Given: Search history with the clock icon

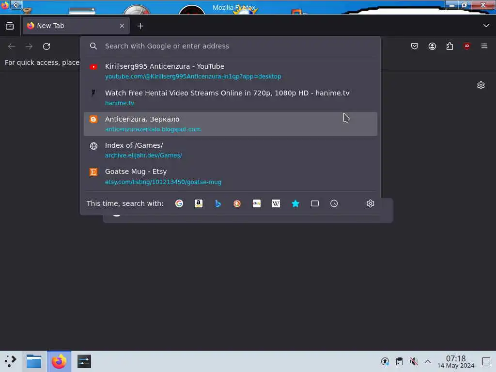Looking at the screenshot, I should click(x=334, y=203).
